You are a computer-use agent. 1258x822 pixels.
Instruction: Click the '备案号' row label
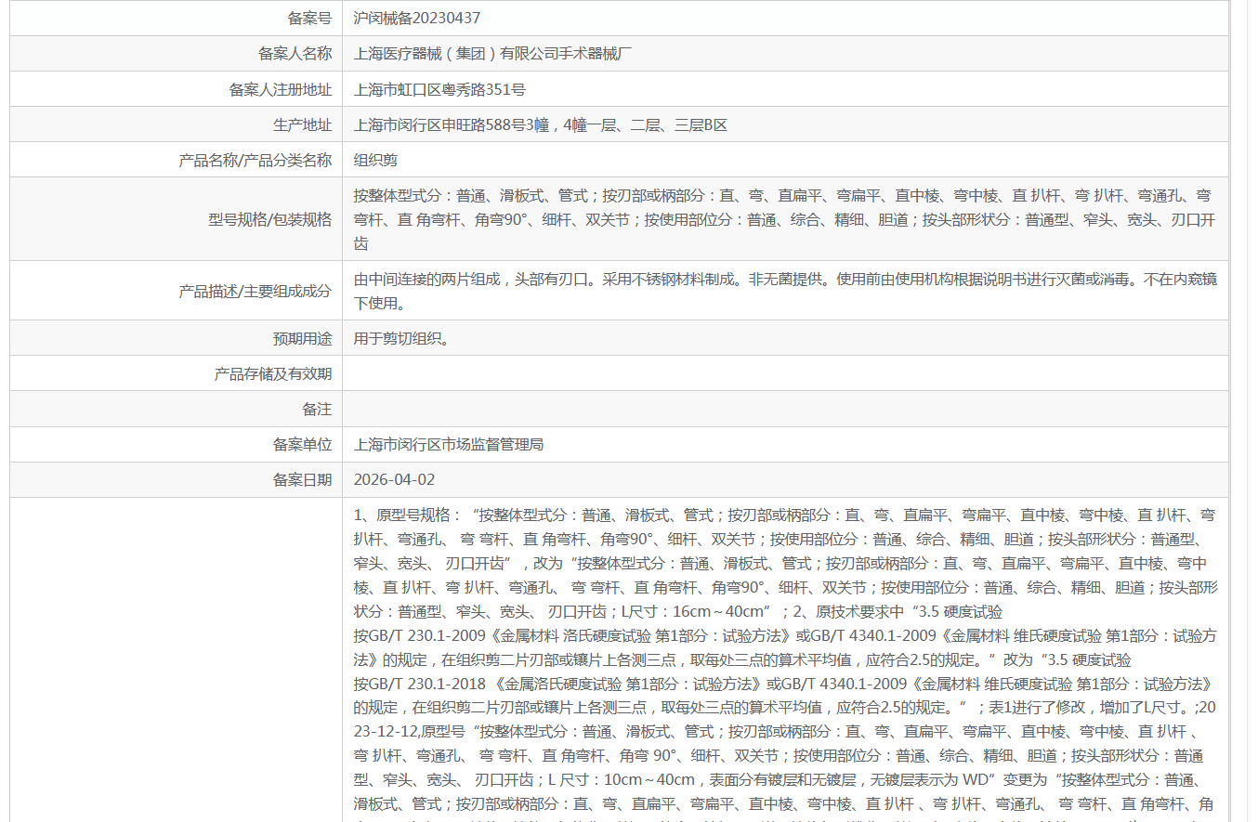coord(309,18)
